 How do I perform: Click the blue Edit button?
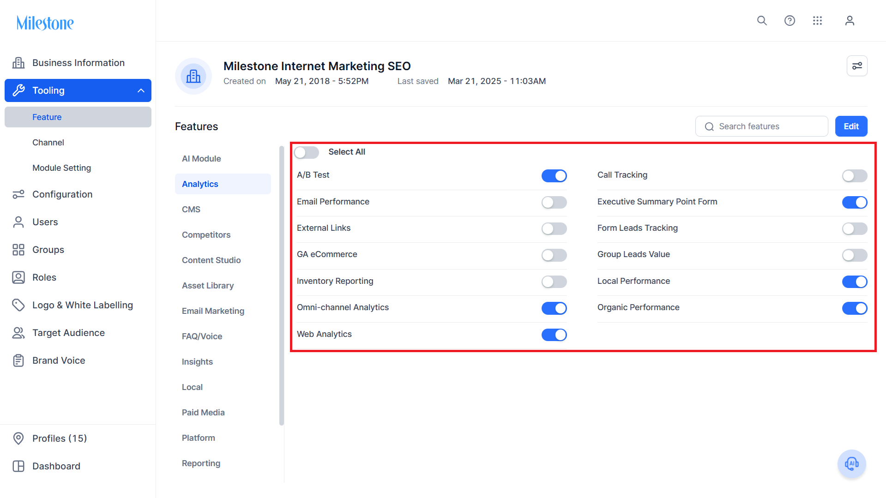coord(851,126)
